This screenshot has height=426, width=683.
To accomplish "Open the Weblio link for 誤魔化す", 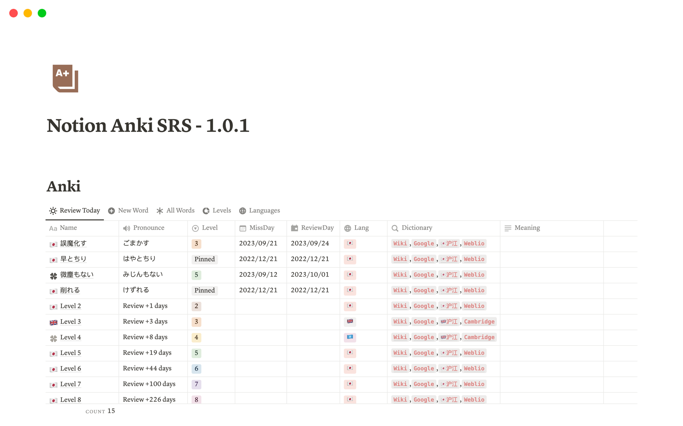I will coord(474,244).
